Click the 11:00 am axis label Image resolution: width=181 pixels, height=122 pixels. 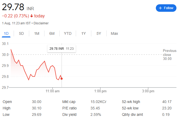[52, 91]
